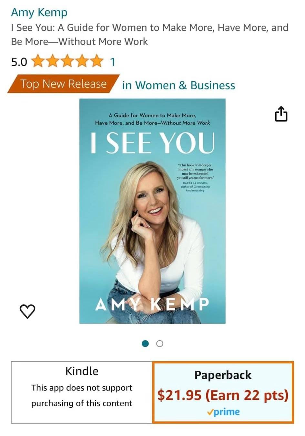Tap the $21.95 paperback price

click(x=179, y=395)
